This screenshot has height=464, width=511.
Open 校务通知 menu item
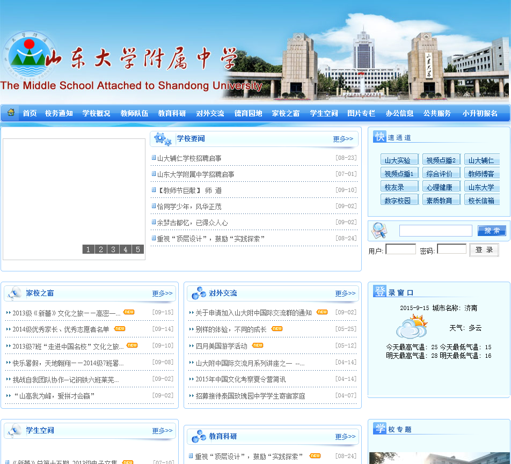[x=59, y=113]
